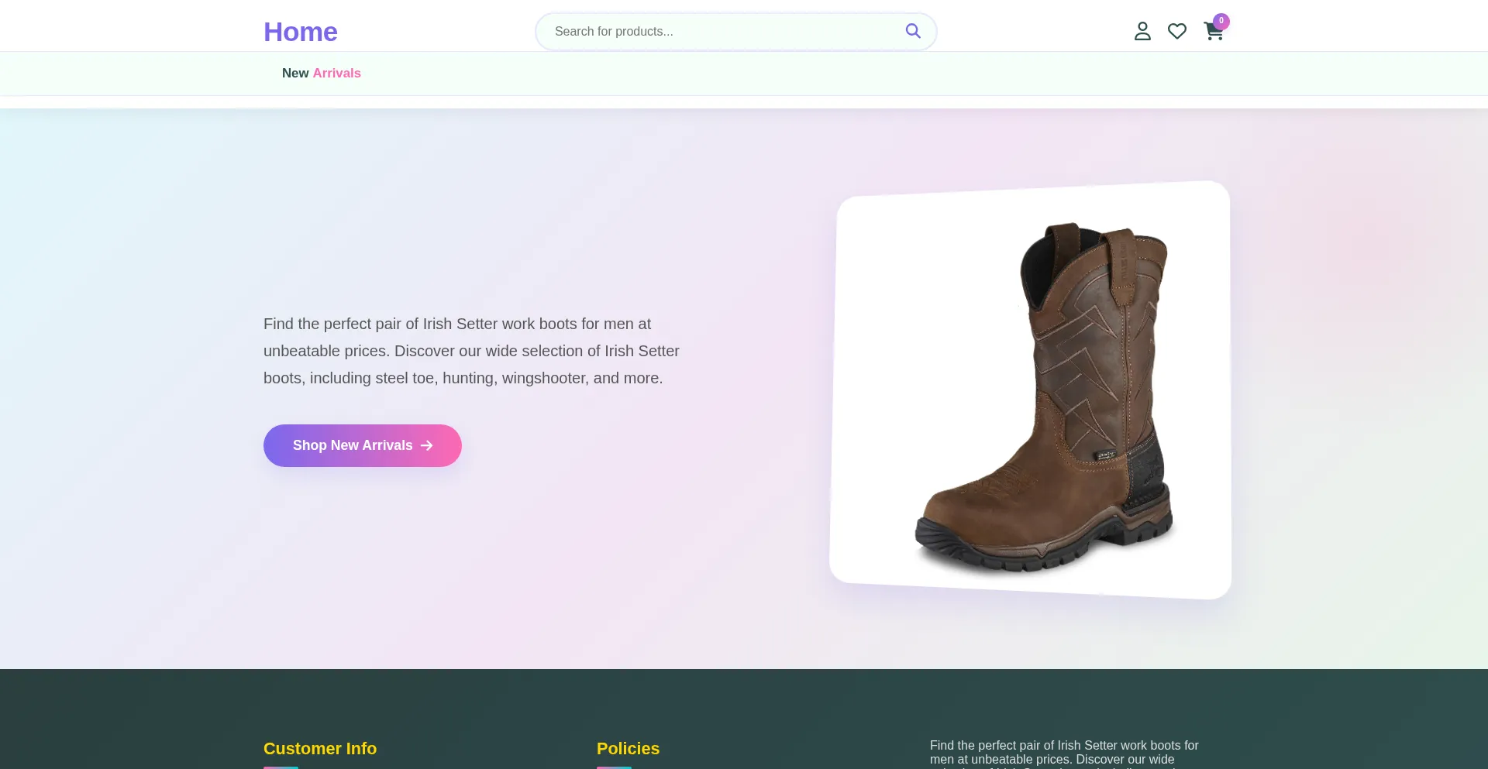Open the shopping cart icon
This screenshot has width=1488, height=769.
1214,31
